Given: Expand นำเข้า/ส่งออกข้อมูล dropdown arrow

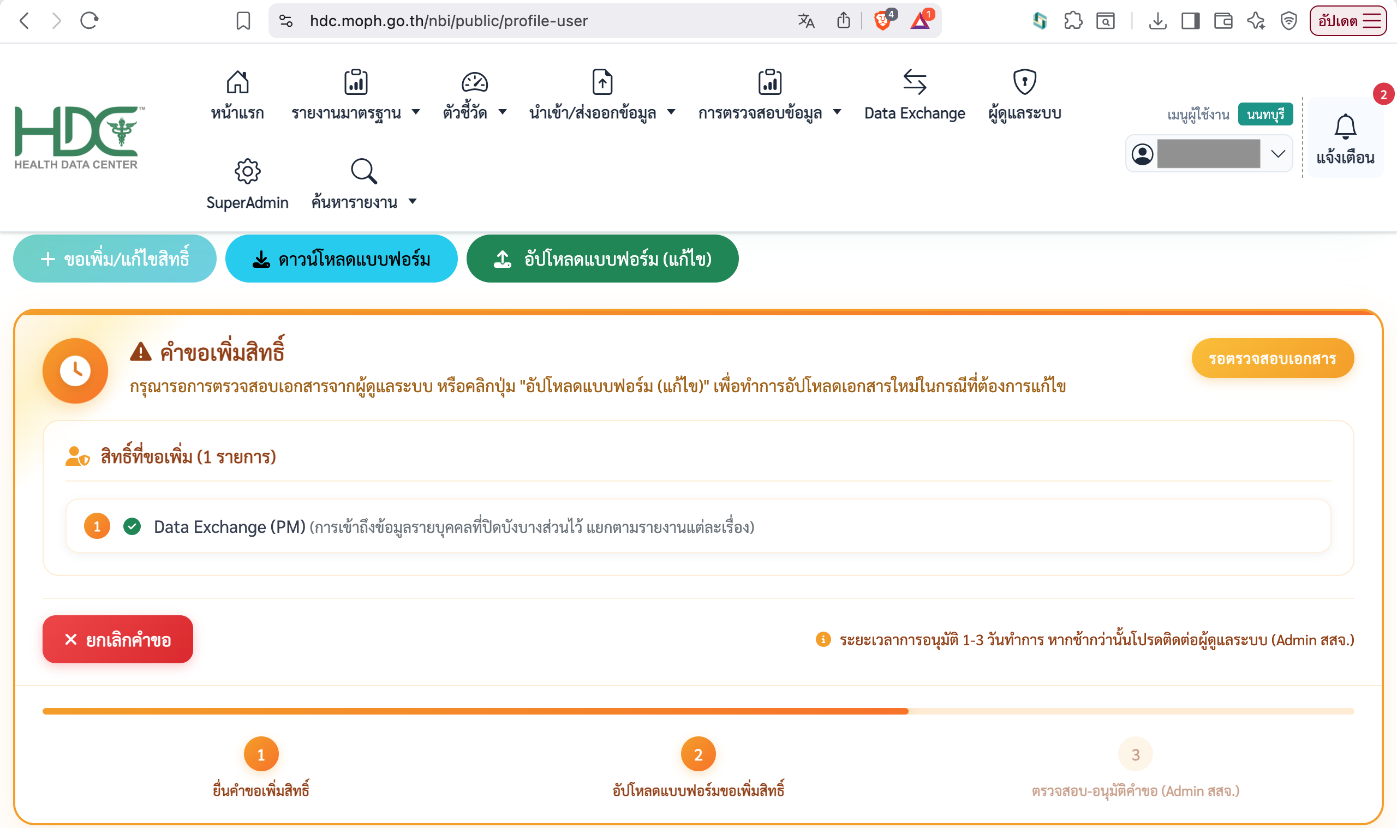Looking at the screenshot, I should pos(671,112).
